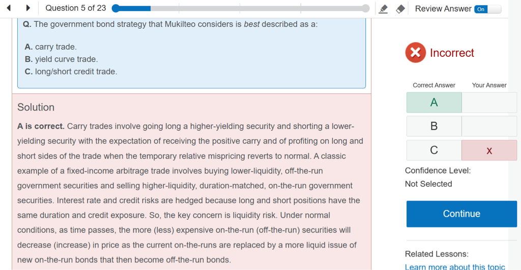Click Not Selected under Confidence Level
Image resolution: width=521 pixels, height=270 pixels.
[x=428, y=184]
